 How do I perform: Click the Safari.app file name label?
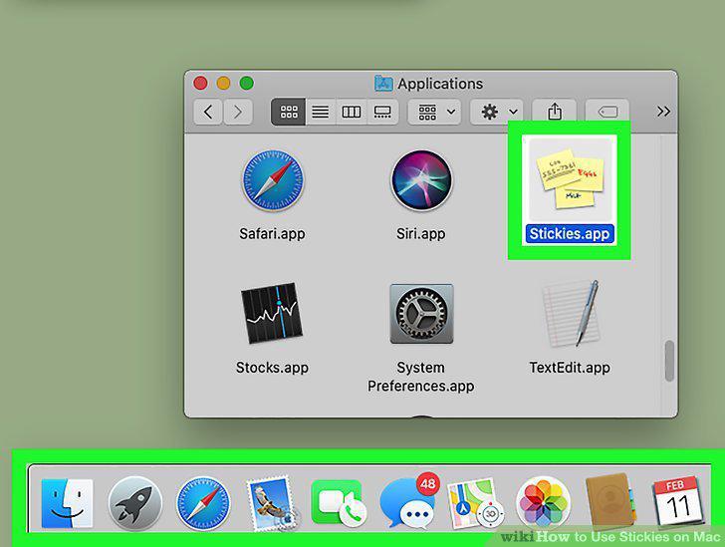[x=272, y=234]
